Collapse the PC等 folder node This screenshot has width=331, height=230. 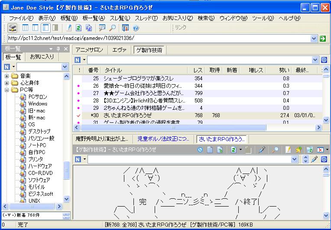click(x=7, y=90)
